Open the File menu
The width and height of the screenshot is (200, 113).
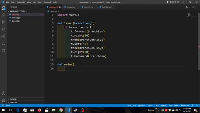tap(7, 2)
